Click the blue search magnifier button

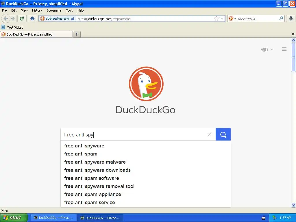[x=223, y=134]
